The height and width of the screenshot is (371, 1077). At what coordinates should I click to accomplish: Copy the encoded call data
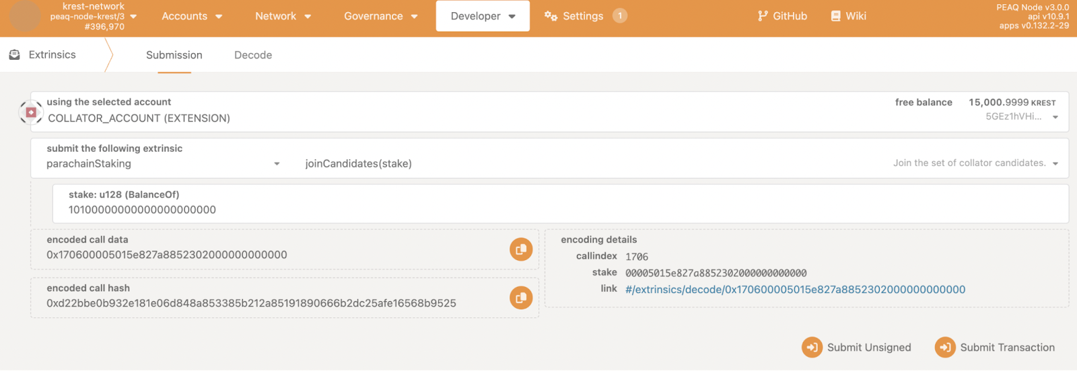pyautogui.click(x=520, y=249)
